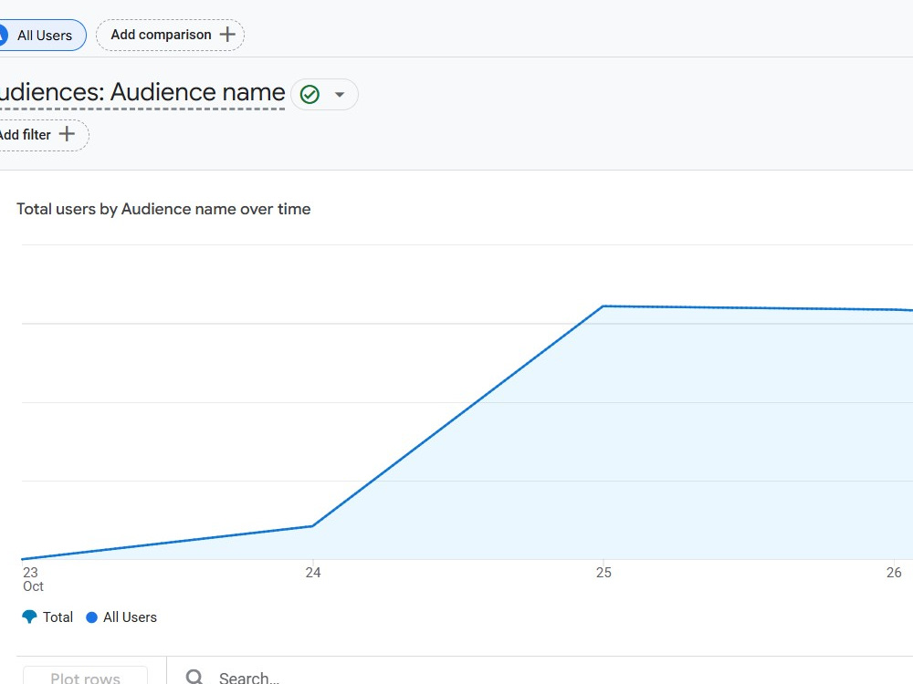Click the Add comparison button

coord(170,35)
